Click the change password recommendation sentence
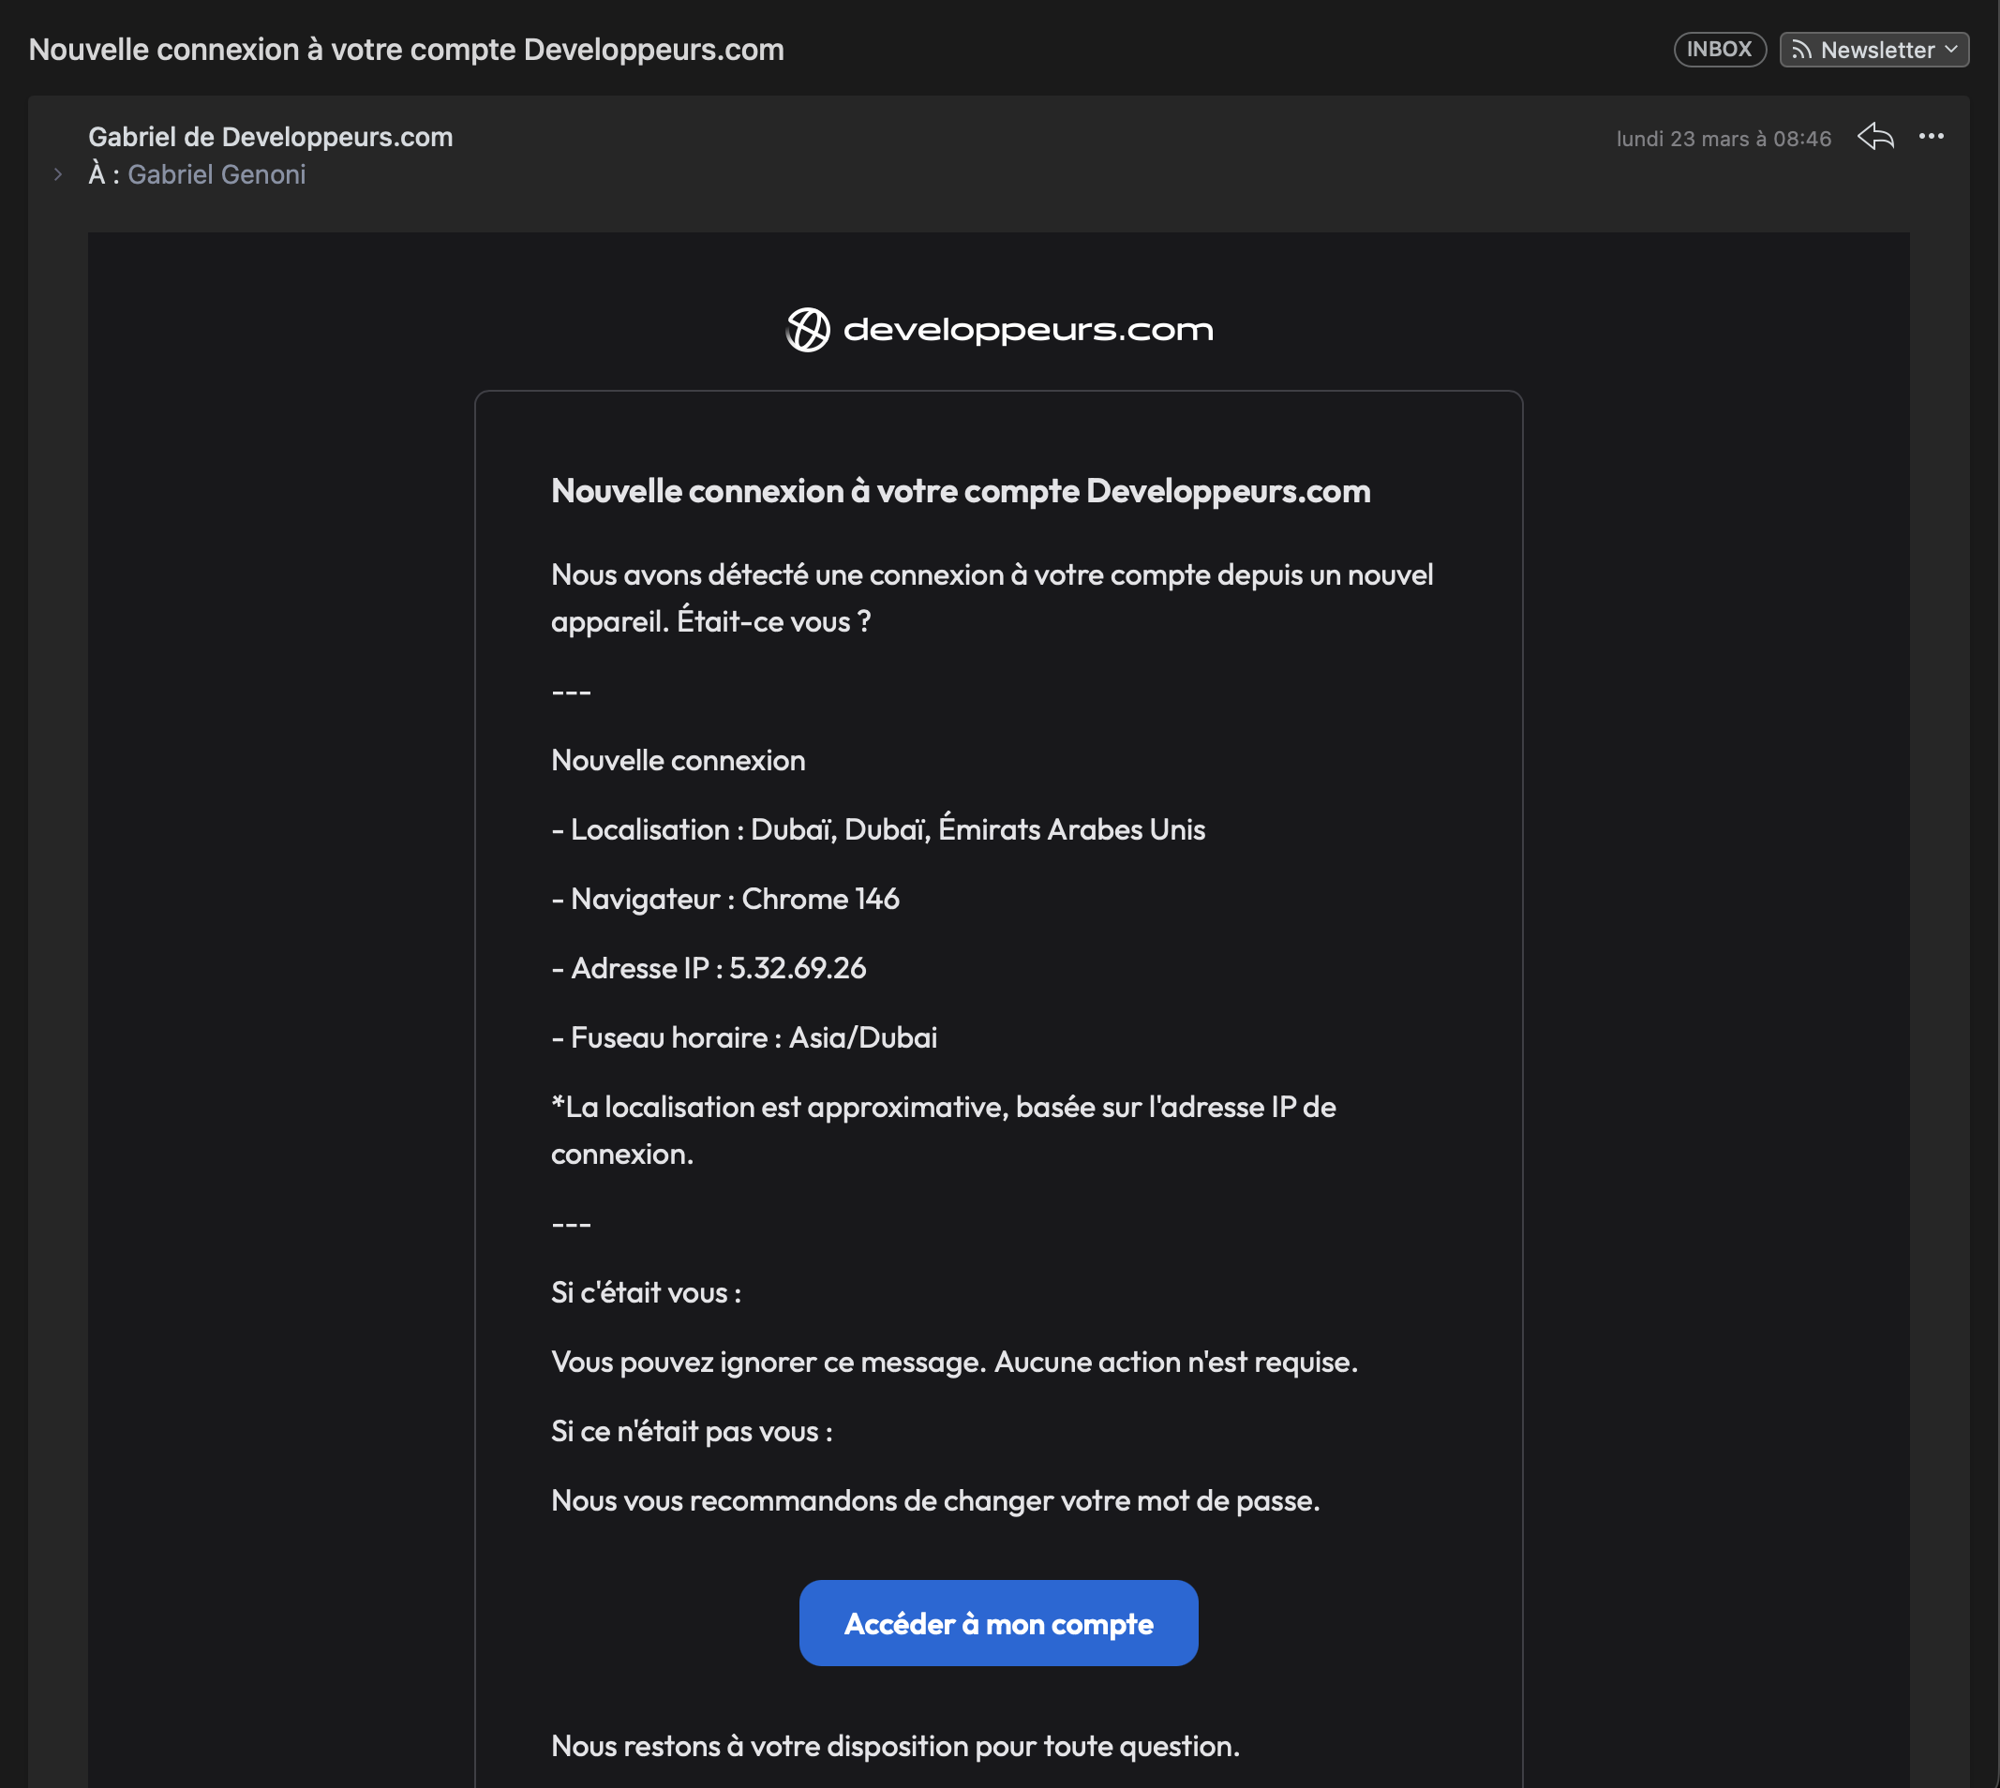 pos(934,1501)
